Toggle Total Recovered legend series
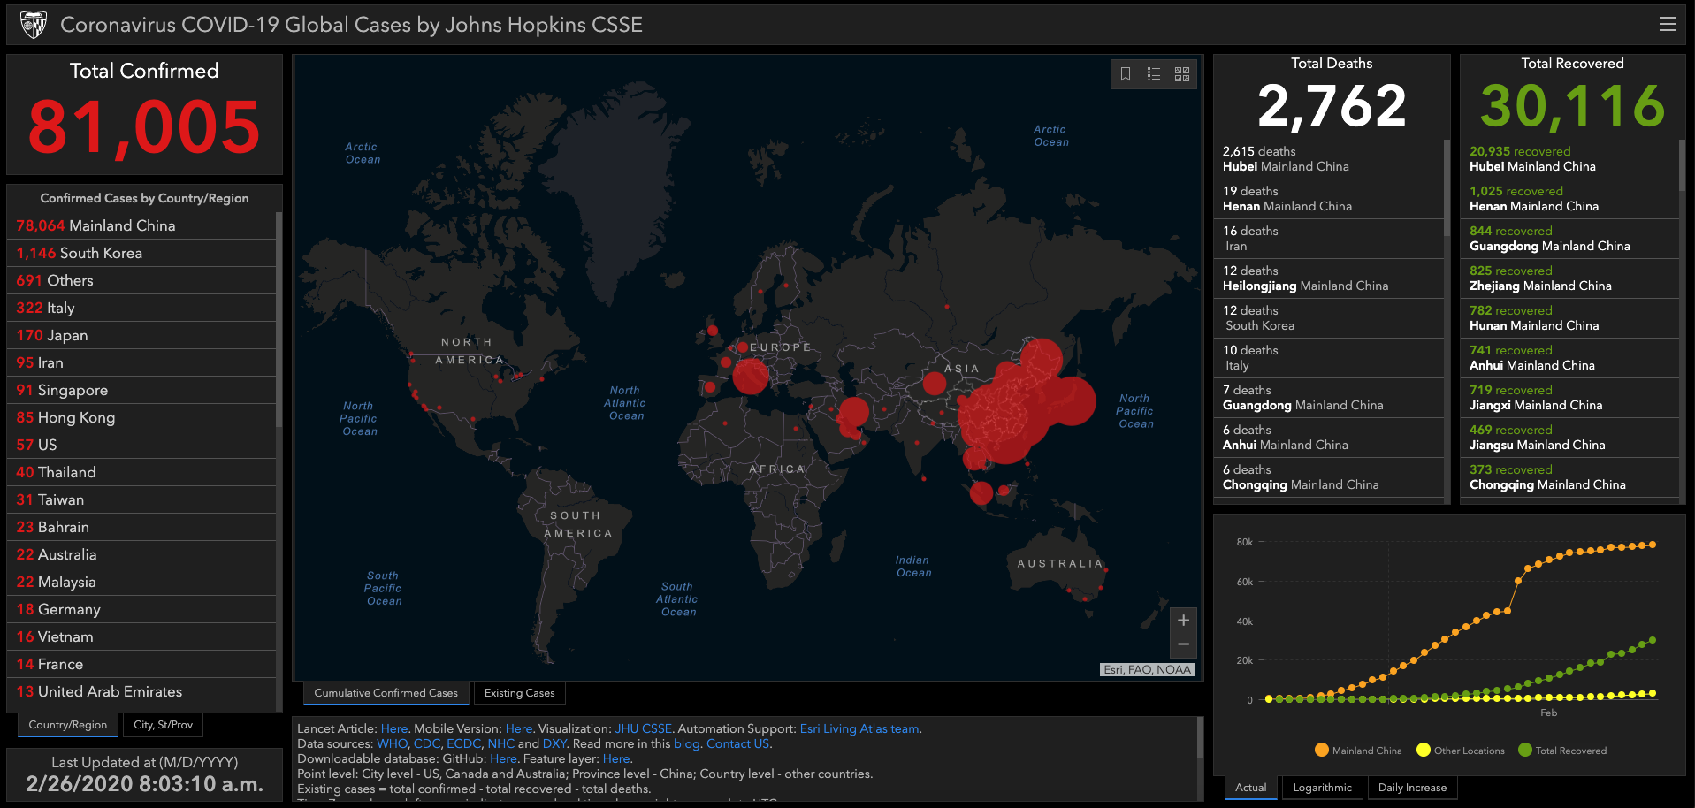Image resolution: width=1695 pixels, height=808 pixels. (x=1562, y=751)
